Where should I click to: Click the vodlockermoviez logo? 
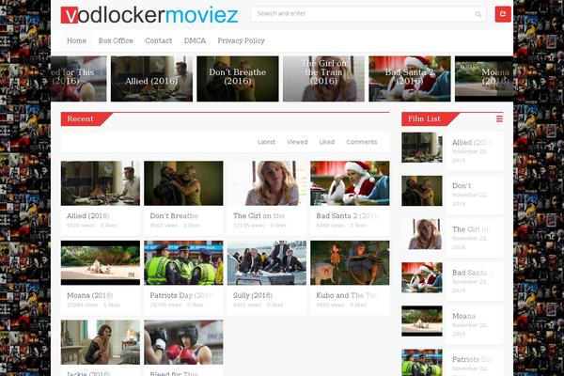click(149, 15)
